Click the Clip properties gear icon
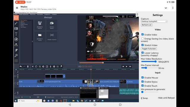Screen dimensions: 190x107 (54, 67)
